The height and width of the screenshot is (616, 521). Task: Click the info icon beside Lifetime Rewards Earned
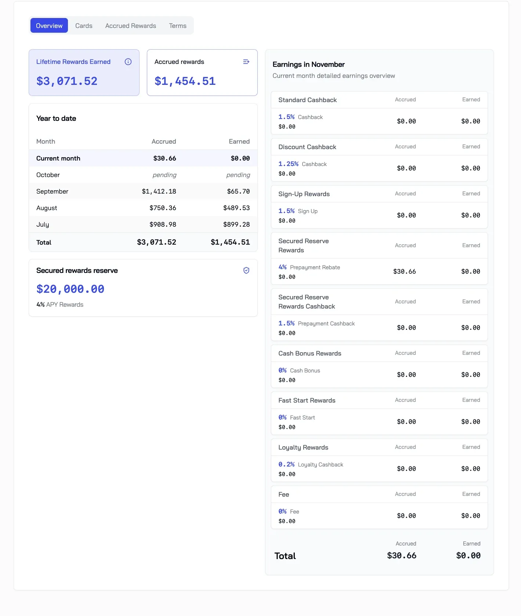tap(128, 62)
